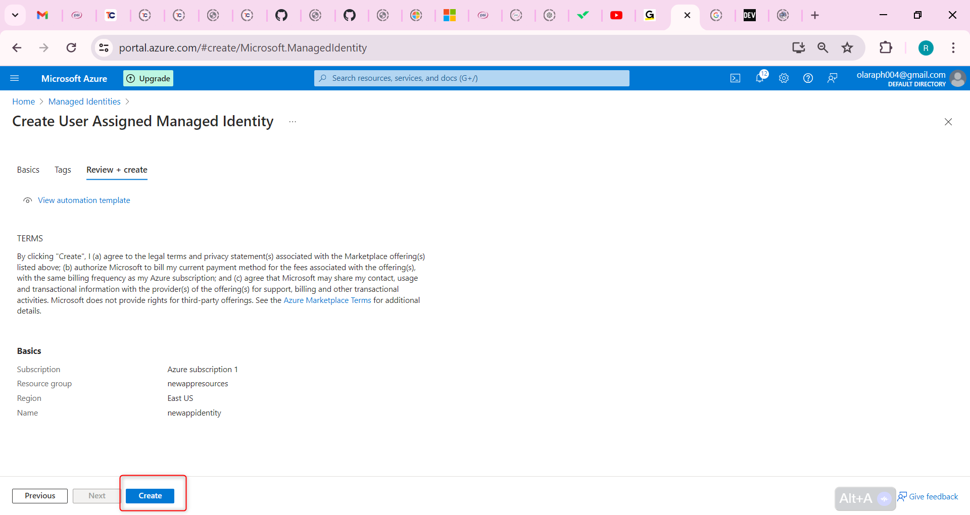This screenshot has height=515, width=970.
Task: Click the Microsoft Azure home label
Action: click(74, 78)
